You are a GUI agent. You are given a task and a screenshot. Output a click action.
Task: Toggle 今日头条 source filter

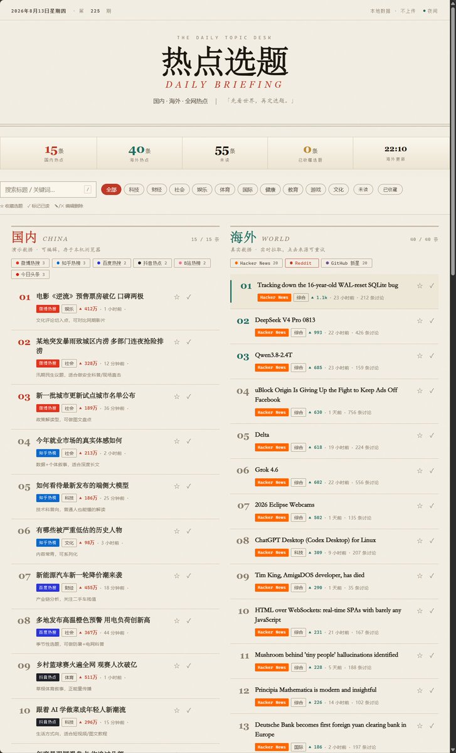[x=31, y=274]
